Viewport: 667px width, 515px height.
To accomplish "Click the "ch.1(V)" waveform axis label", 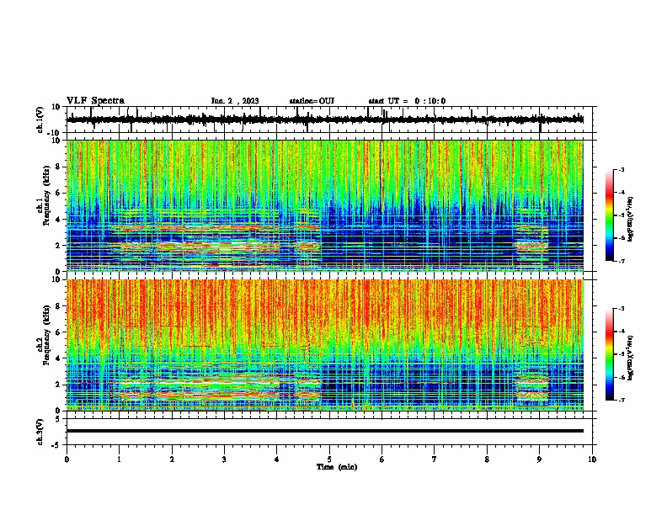I will pos(40,119).
